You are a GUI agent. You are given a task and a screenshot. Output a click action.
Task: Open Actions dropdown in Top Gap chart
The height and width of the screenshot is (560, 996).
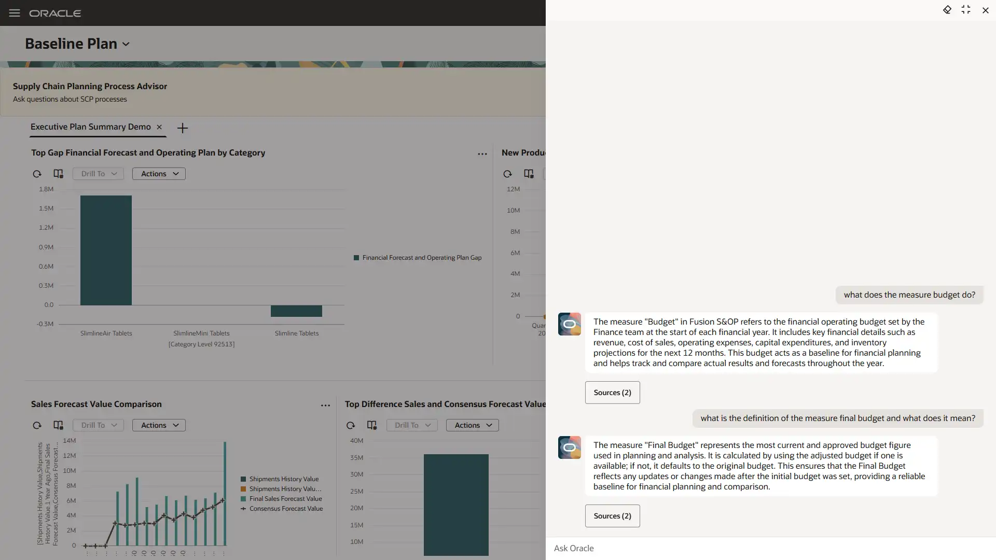[159, 174]
